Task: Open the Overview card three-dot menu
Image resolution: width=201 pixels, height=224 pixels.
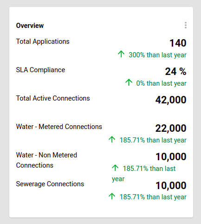Action: click(x=186, y=25)
